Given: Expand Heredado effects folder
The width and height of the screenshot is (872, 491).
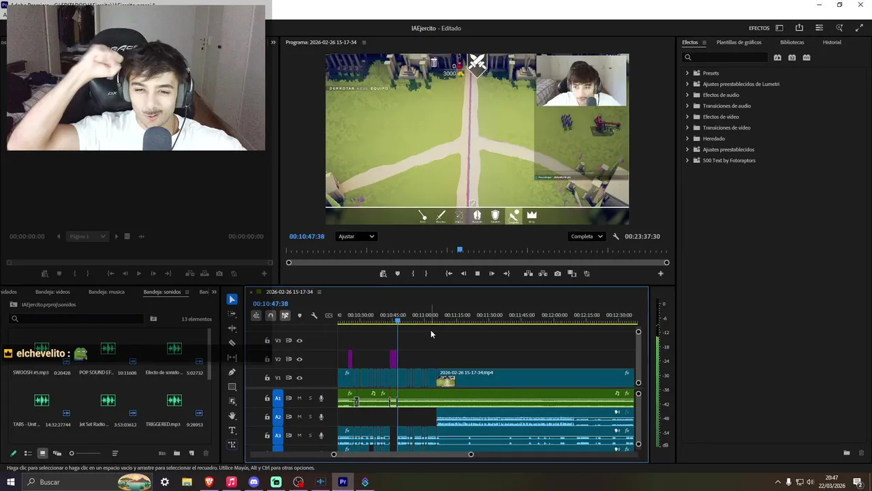Looking at the screenshot, I should tap(687, 138).
